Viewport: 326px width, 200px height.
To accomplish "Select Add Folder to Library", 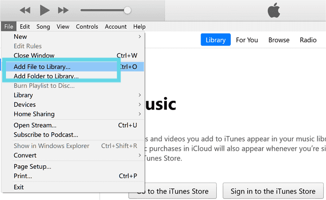I will 73,76.
